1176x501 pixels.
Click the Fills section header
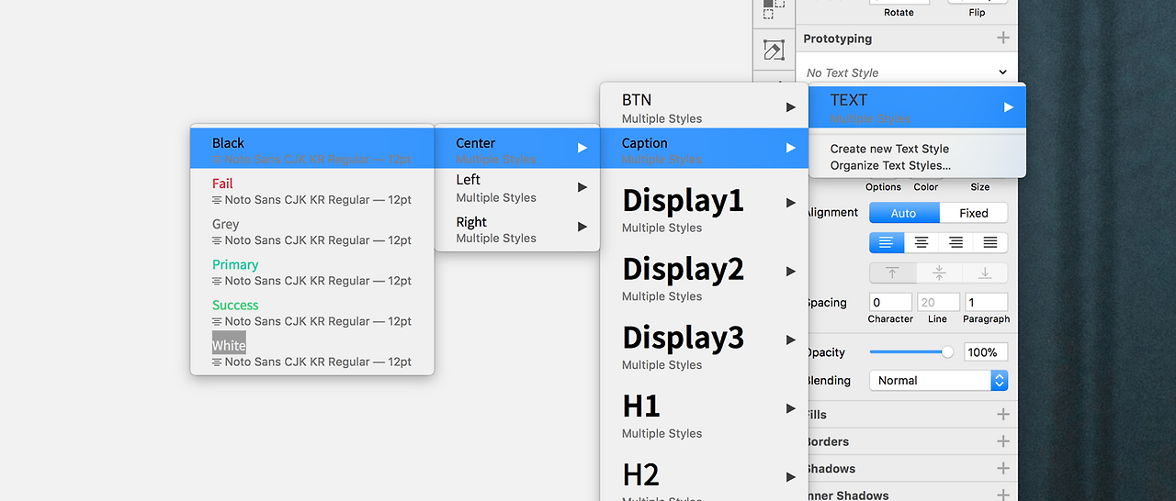[x=816, y=415]
